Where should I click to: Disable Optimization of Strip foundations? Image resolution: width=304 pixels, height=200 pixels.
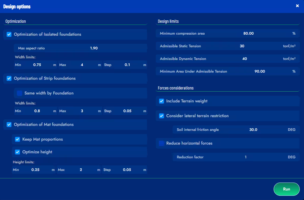pos(9,78)
